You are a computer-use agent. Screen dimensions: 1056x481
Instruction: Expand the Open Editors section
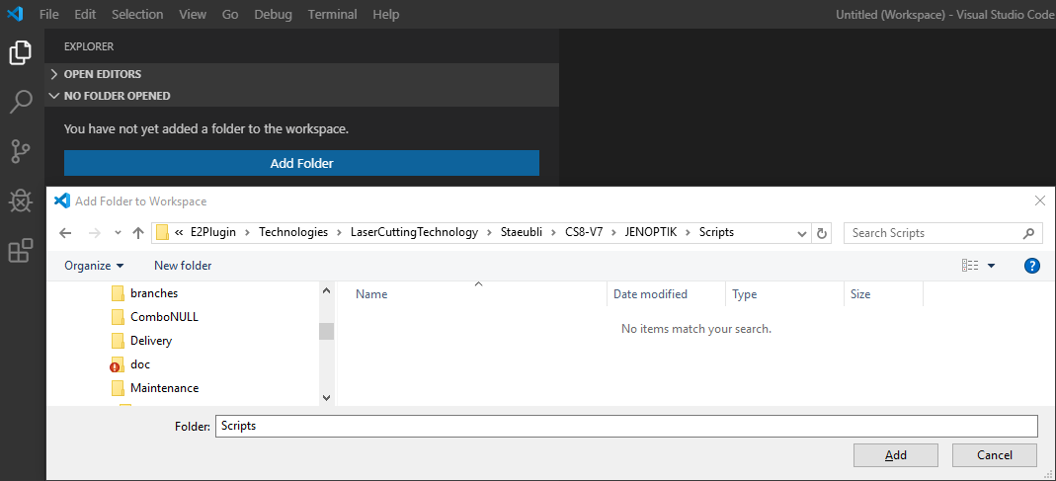(103, 74)
